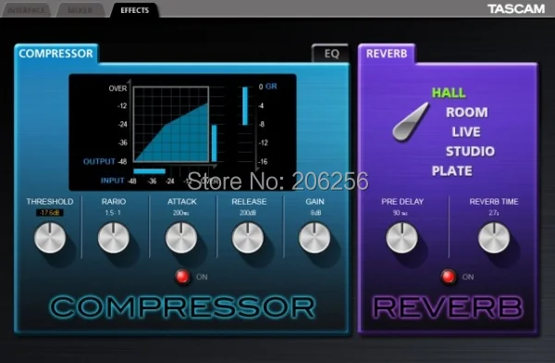Image resolution: width=555 pixels, height=363 pixels.
Task: Click the ATTACK label
Action: [181, 201]
